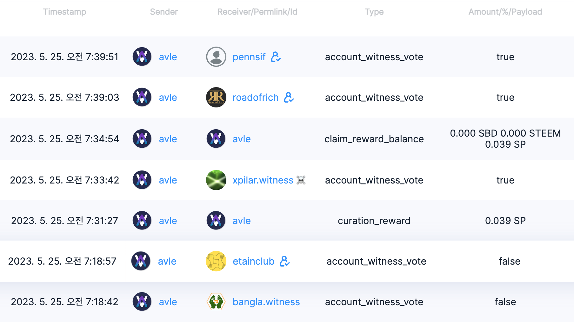Click the verified-user icon next to pennsif
This screenshot has height=322, width=574.
(276, 57)
